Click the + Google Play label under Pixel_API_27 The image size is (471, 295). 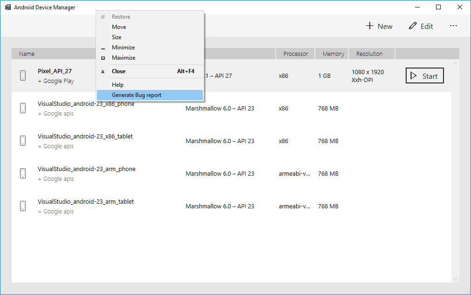coord(56,81)
